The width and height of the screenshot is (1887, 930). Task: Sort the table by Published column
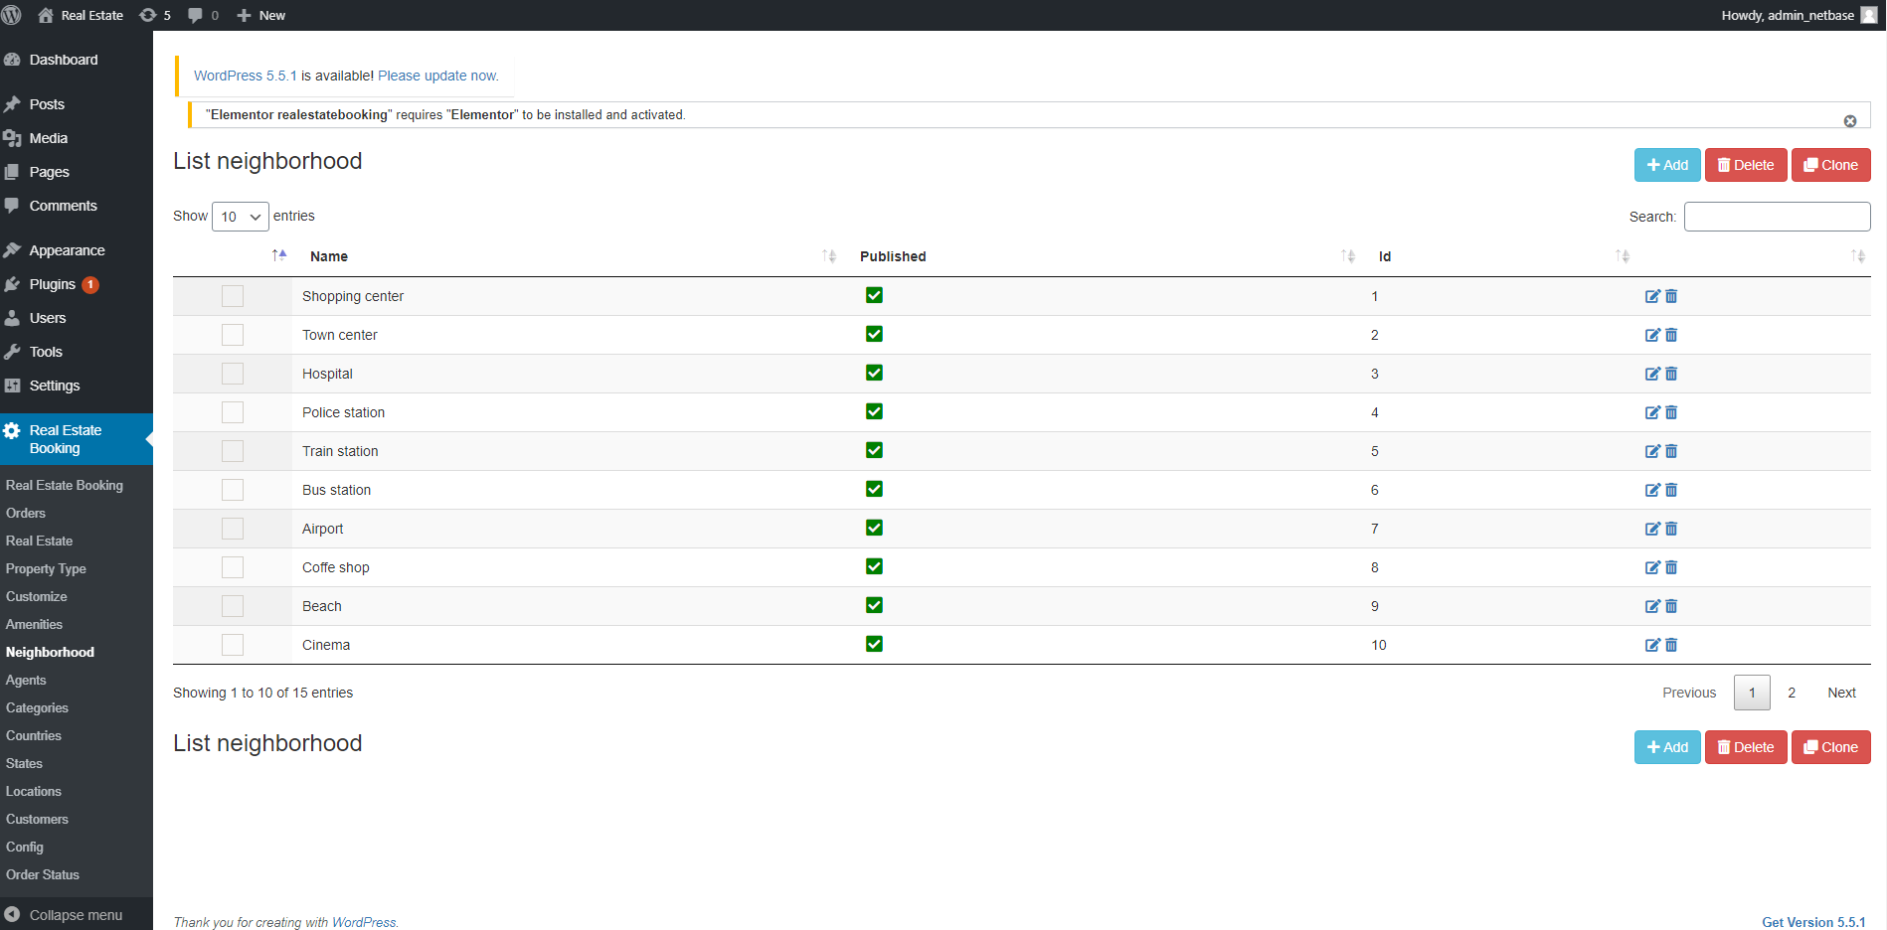[893, 256]
